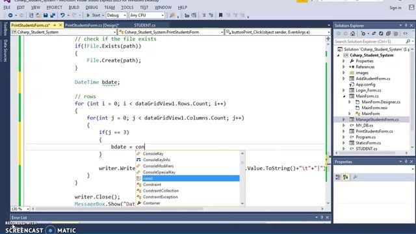Click the Open File toolbar icon
Viewport: 416px width, 234px height.
coord(38,16)
